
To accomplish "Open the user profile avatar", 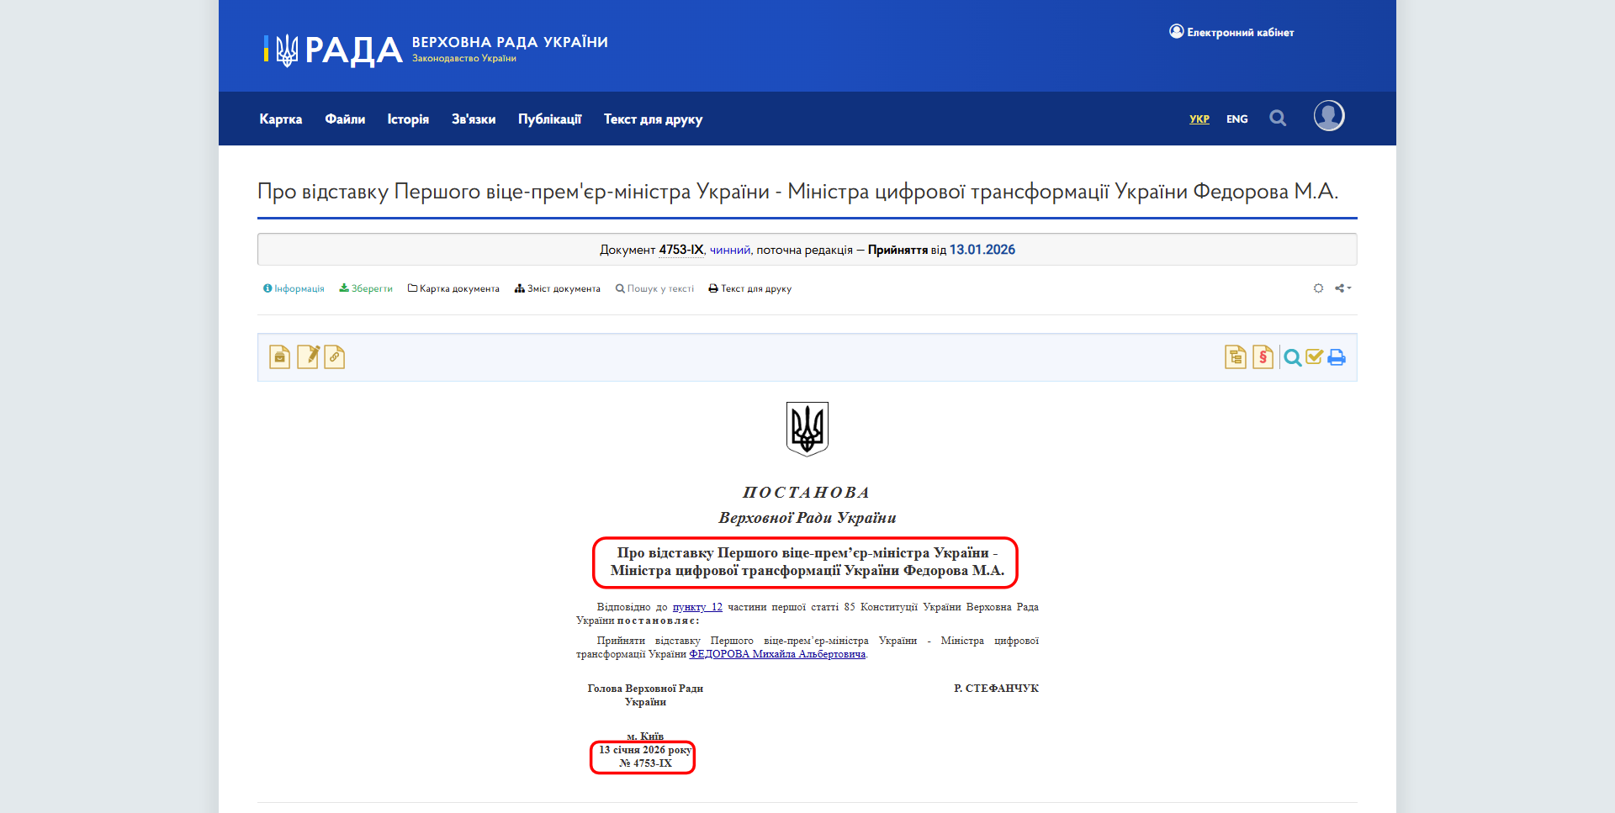I will pos(1329,116).
